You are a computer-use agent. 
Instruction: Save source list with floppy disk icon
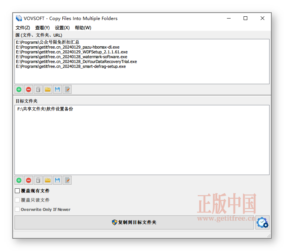57,89
